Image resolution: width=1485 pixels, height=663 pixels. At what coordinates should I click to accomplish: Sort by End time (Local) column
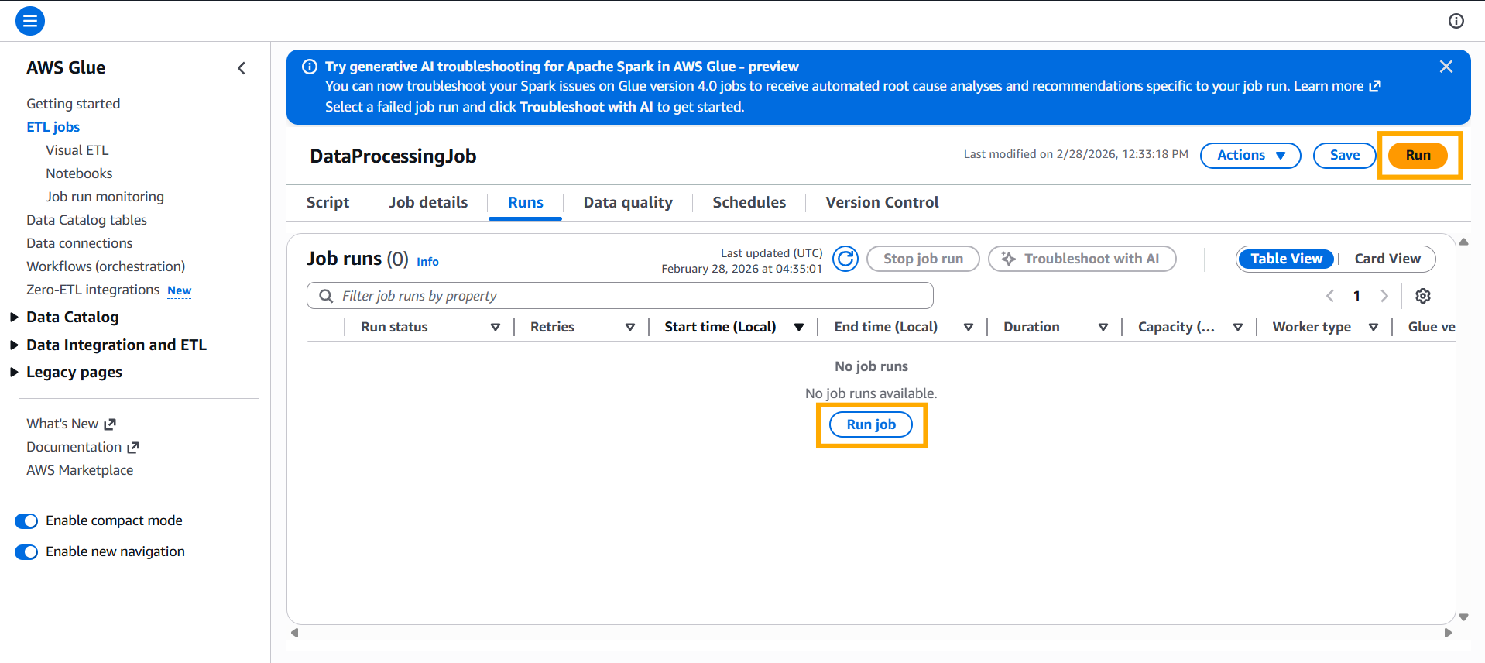[969, 328]
